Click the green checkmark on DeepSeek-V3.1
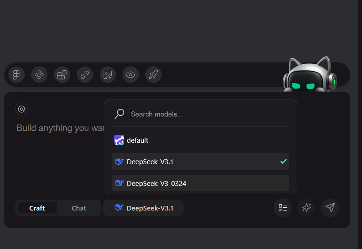The width and height of the screenshot is (362, 249). (283, 162)
